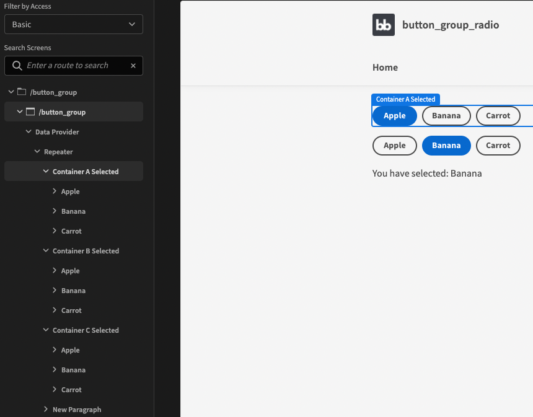The height and width of the screenshot is (417, 533).
Task: Click the Apple button in second row
Action: coord(395,146)
